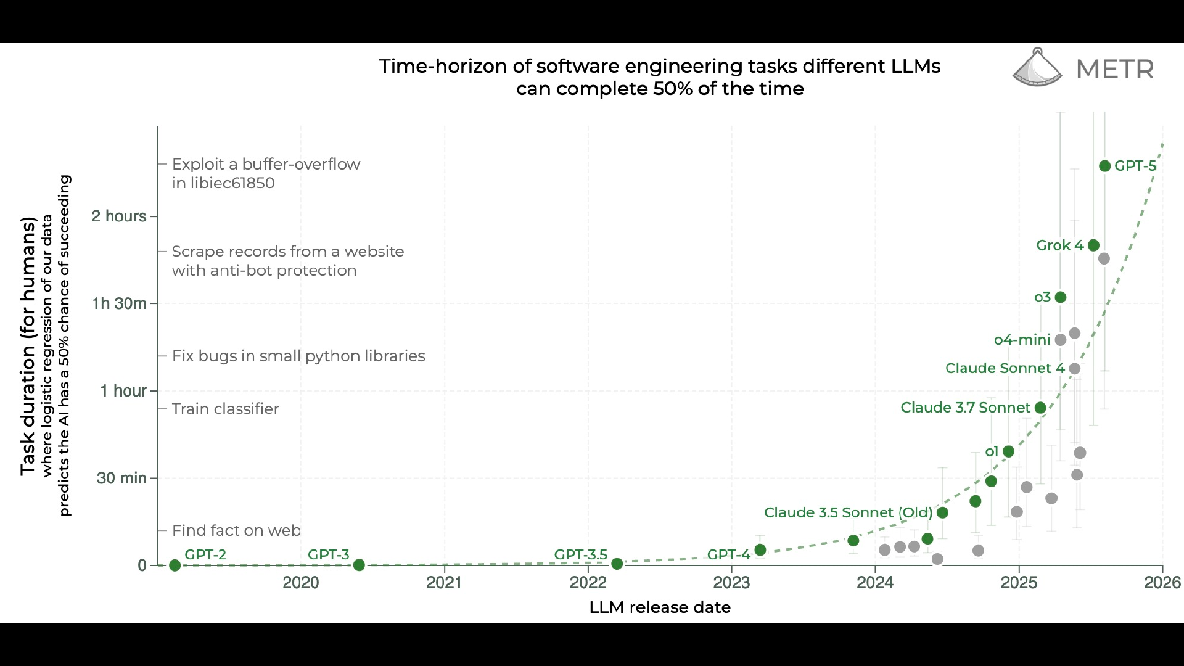Click the "GPT-3" model label
This screenshot has width=1184, height=666.
click(x=328, y=554)
